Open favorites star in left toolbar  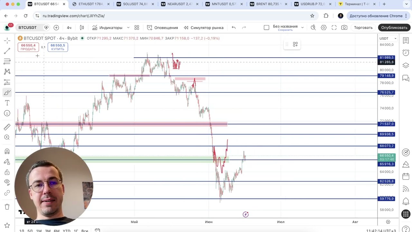pos(7,225)
